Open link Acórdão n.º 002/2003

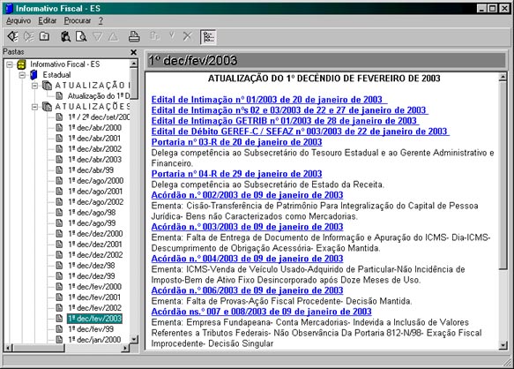point(247,195)
